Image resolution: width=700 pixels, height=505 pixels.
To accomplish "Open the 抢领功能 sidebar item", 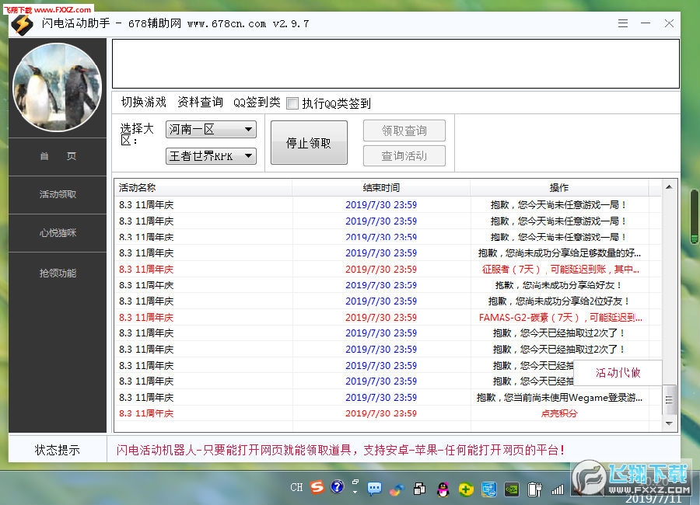I will coord(58,273).
